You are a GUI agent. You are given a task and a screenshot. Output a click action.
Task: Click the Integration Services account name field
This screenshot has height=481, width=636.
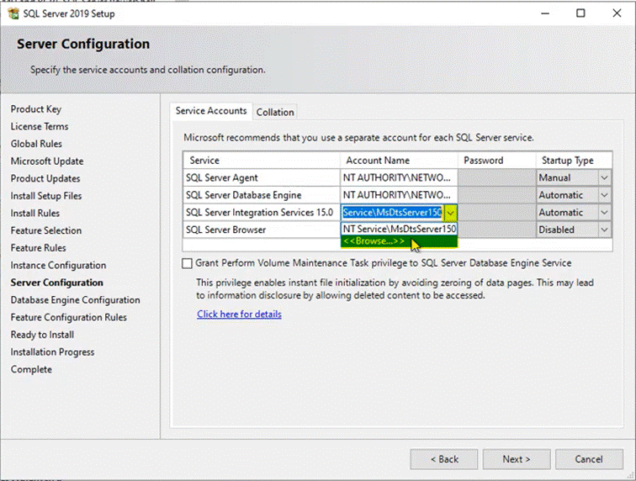pyautogui.click(x=393, y=213)
